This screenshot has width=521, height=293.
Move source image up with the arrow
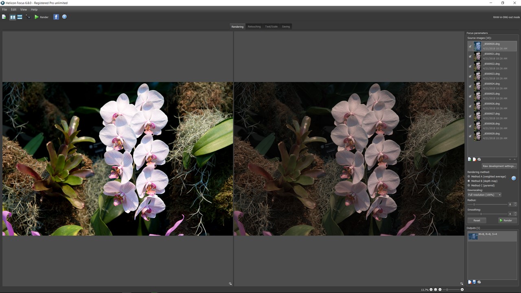pyautogui.click(x=514, y=159)
